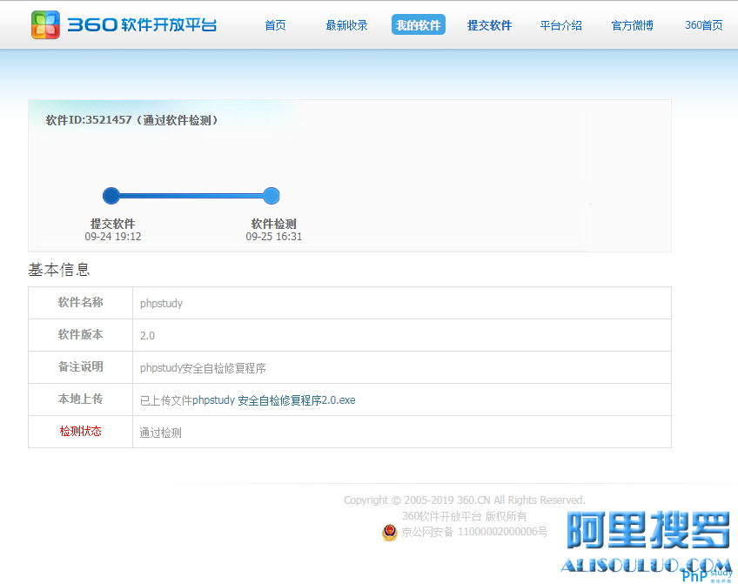Click the progress bar between the steps

191,196
